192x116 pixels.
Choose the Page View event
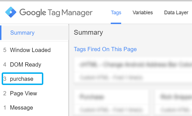pyautogui.click(x=23, y=93)
